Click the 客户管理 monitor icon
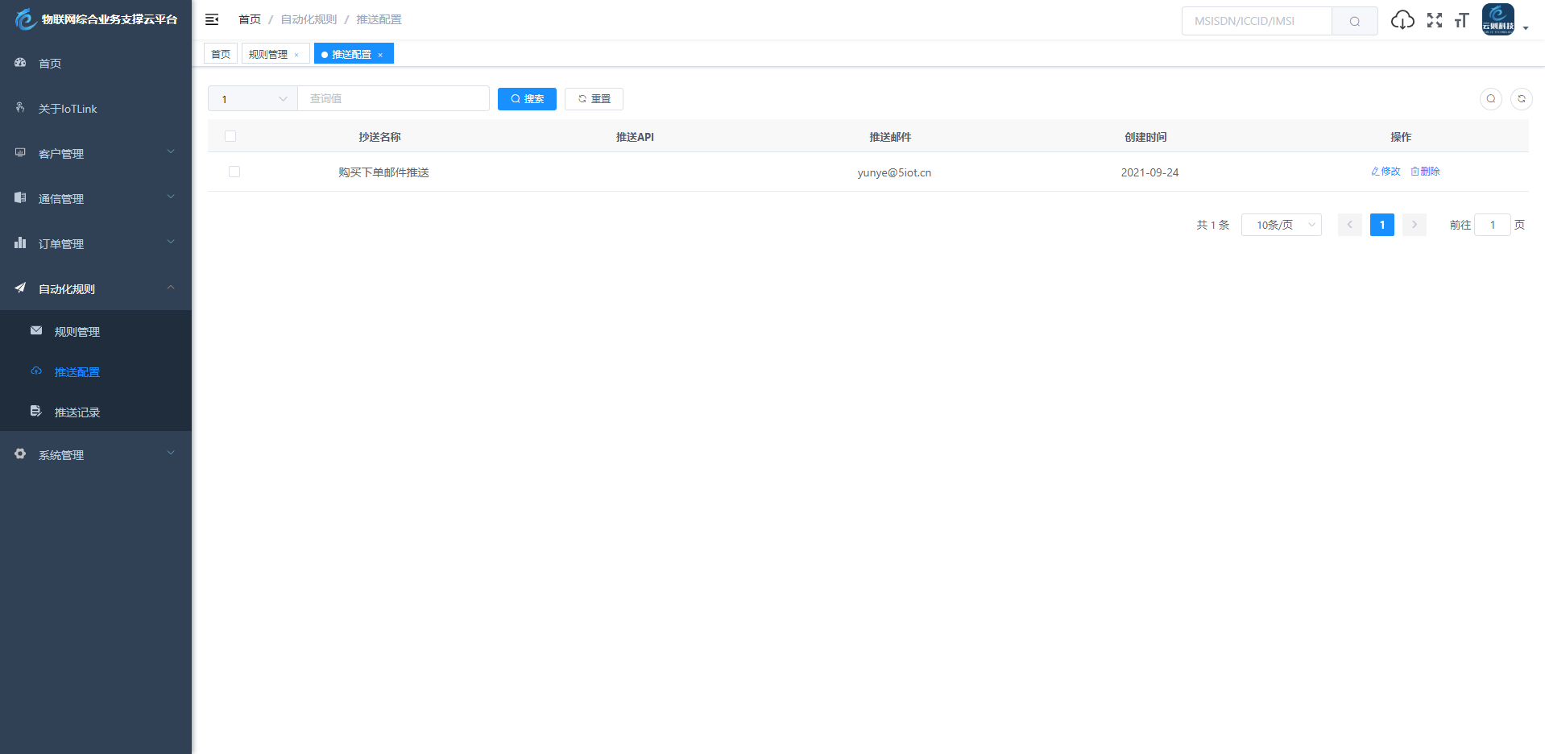The image size is (1545, 754). (20, 152)
